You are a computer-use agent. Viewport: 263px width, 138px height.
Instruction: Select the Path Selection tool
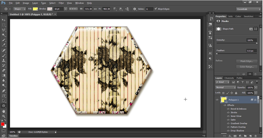(3, 101)
